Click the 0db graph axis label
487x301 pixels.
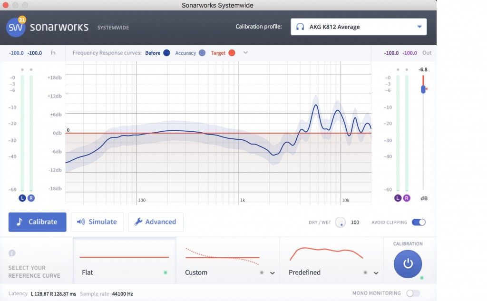tap(57, 133)
